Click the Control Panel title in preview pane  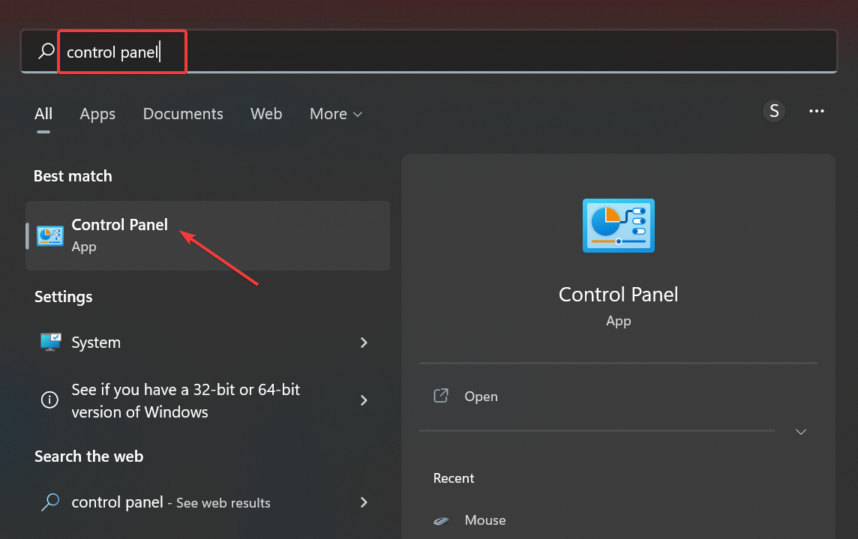pyautogui.click(x=618, y=295)
